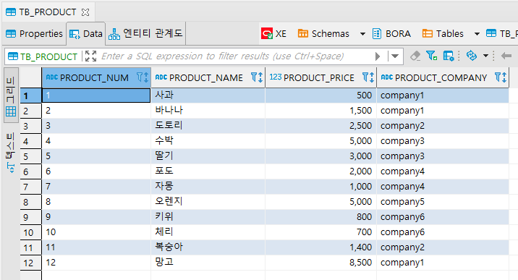Switch to 텍스트 view in side panel
This screenshot has height=280, width=518.
point(10,153)
